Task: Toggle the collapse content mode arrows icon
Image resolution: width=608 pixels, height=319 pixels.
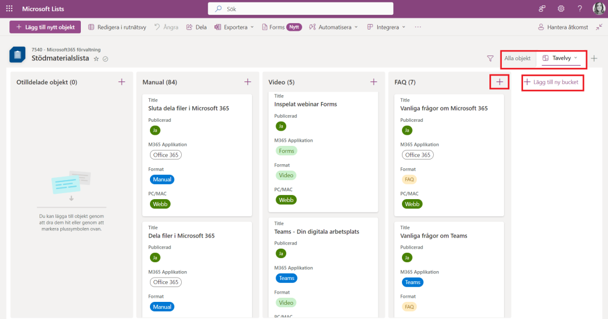Action: click(x=599, y=27)
